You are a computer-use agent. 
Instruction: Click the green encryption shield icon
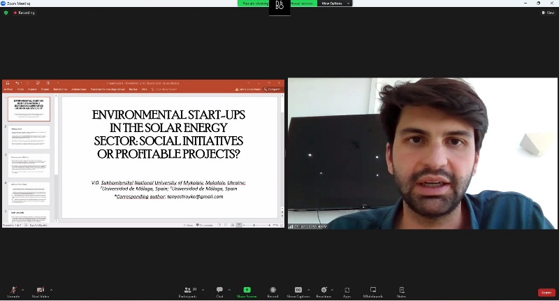6,13
